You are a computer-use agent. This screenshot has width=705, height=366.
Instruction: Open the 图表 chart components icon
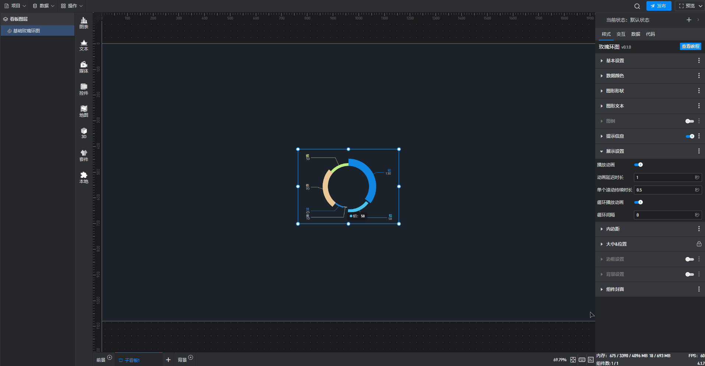pos(84,23)
